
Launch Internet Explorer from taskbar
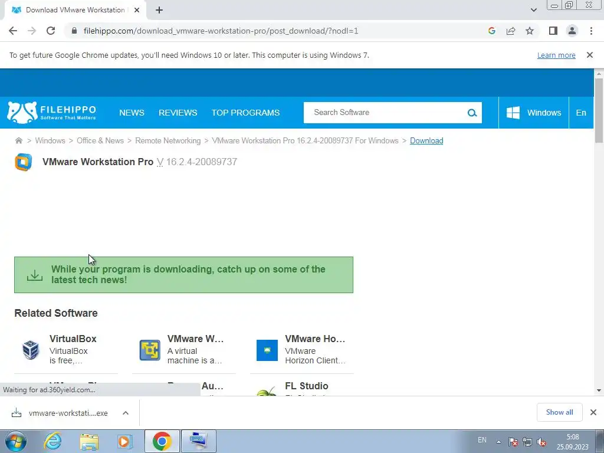tap(52, 441)
